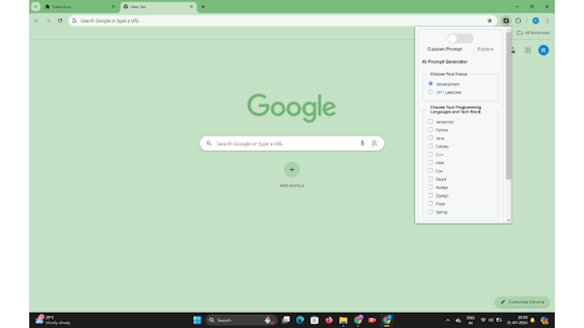
Task: Open the All Bookmarks folder
Action: coord(533,33)
